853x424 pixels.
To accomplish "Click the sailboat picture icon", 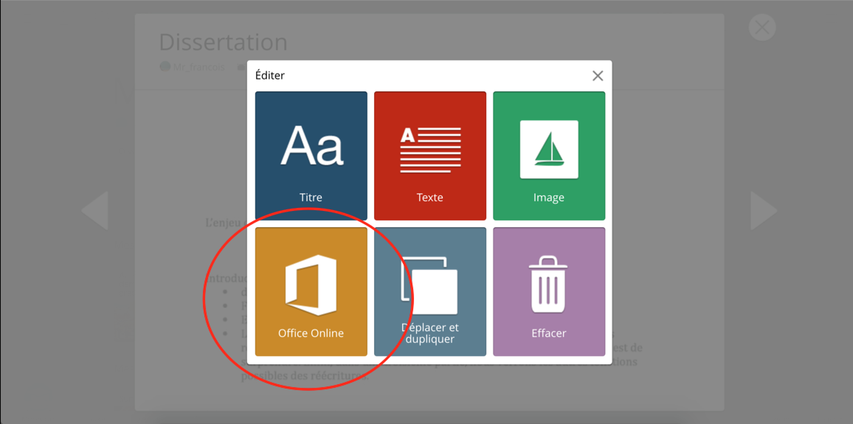I will 549,149.
